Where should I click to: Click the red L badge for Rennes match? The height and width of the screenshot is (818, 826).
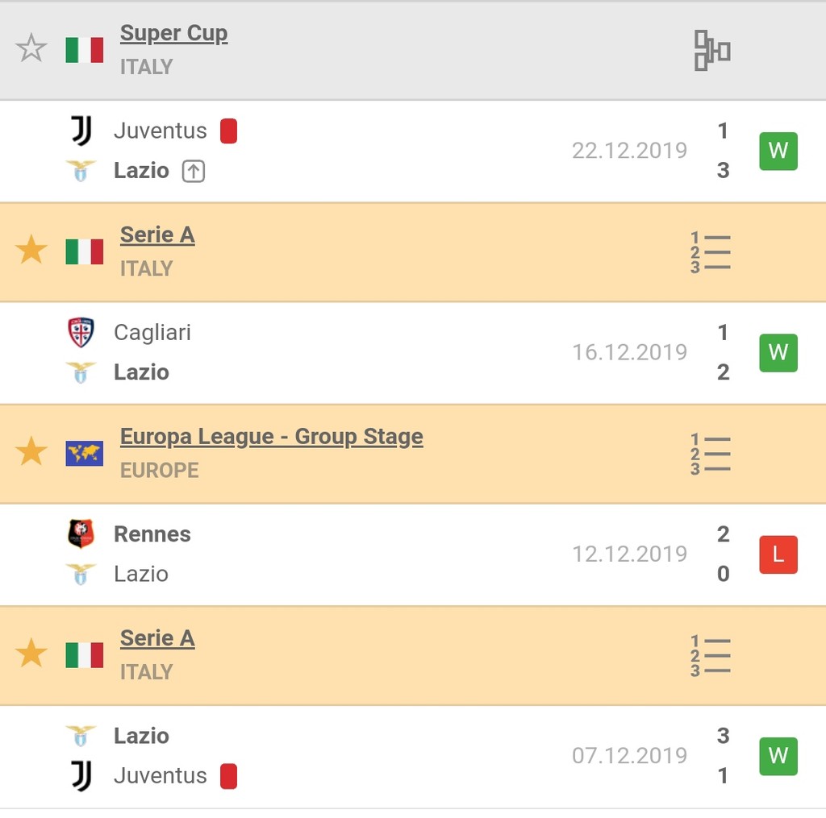coord(778,554)
